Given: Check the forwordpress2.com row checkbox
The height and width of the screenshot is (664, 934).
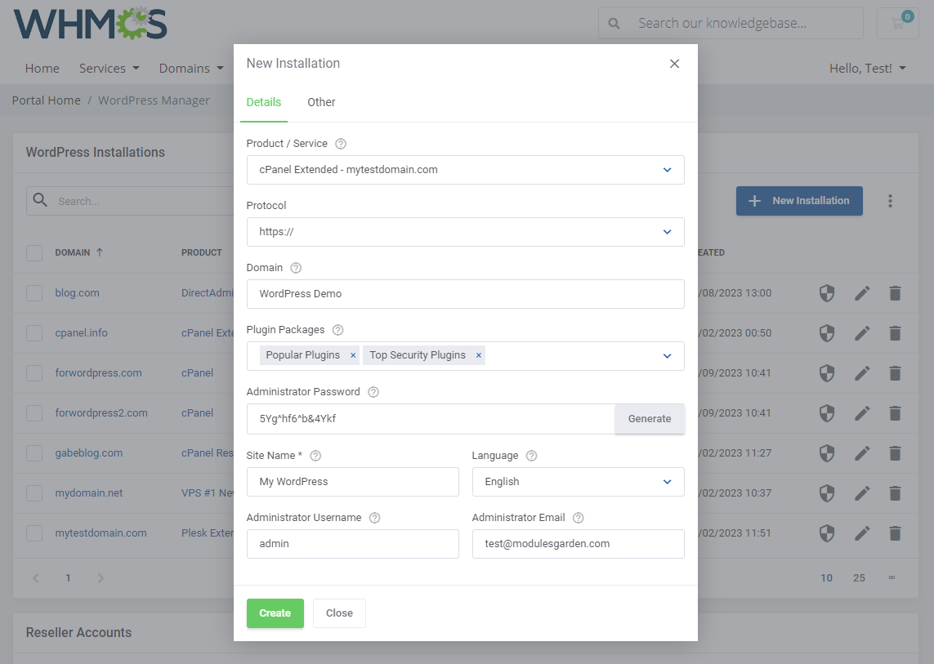Looking at the screenshot, I should 34,412.
